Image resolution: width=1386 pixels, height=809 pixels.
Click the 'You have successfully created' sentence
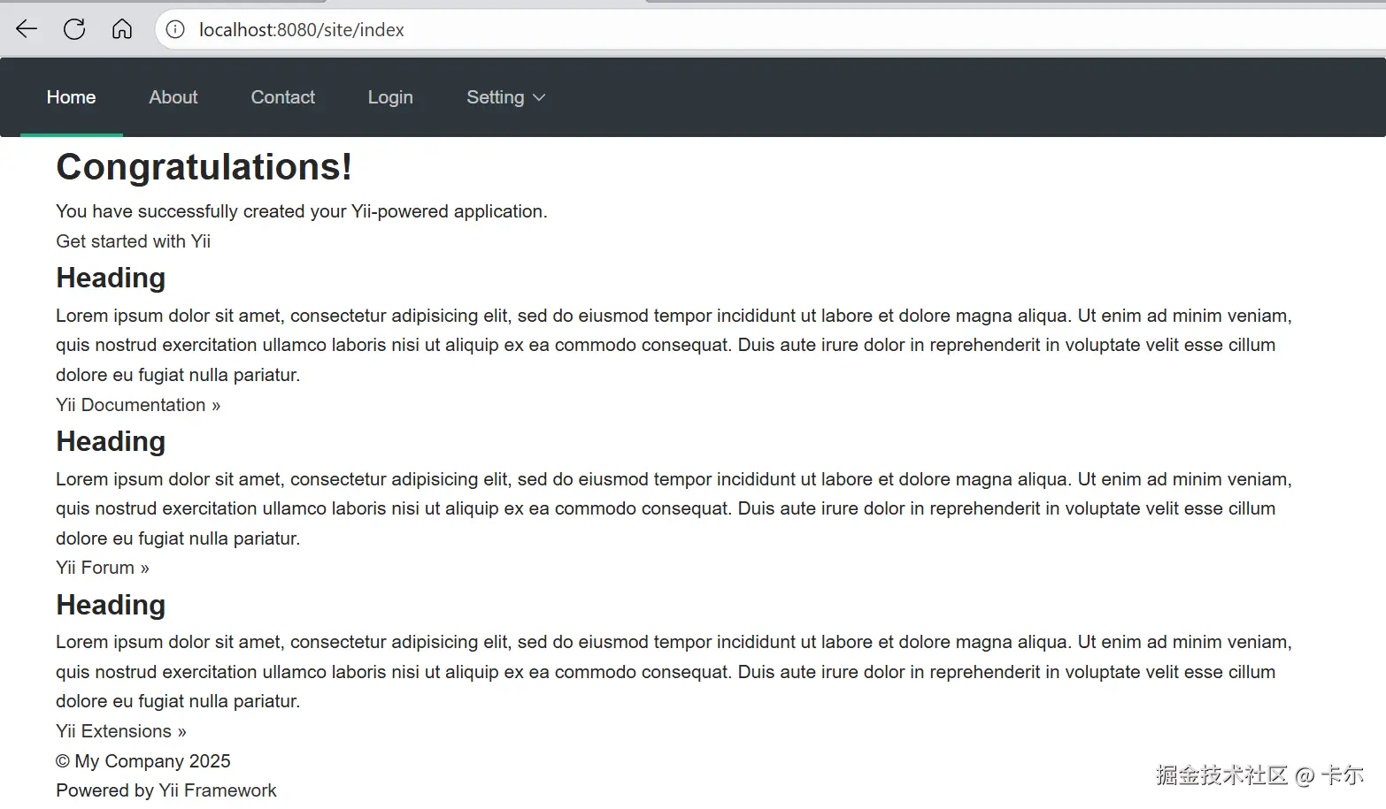click(x=302, y=211)
